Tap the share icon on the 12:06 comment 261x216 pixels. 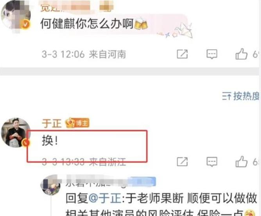click(x=182, y=54)
